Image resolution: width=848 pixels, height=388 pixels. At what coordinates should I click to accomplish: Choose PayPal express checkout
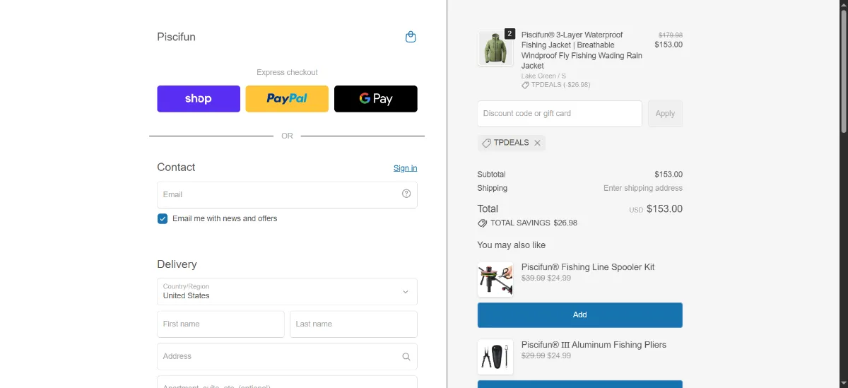(287, 99)
